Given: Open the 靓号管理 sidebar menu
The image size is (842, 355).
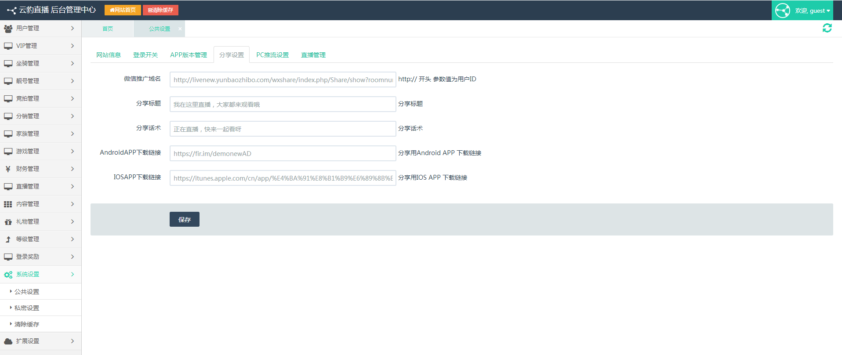Looking at the screenshot, I should click(x=40, y=81).
